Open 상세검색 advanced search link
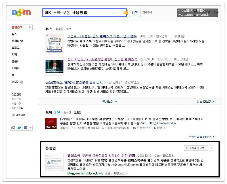 147,13
